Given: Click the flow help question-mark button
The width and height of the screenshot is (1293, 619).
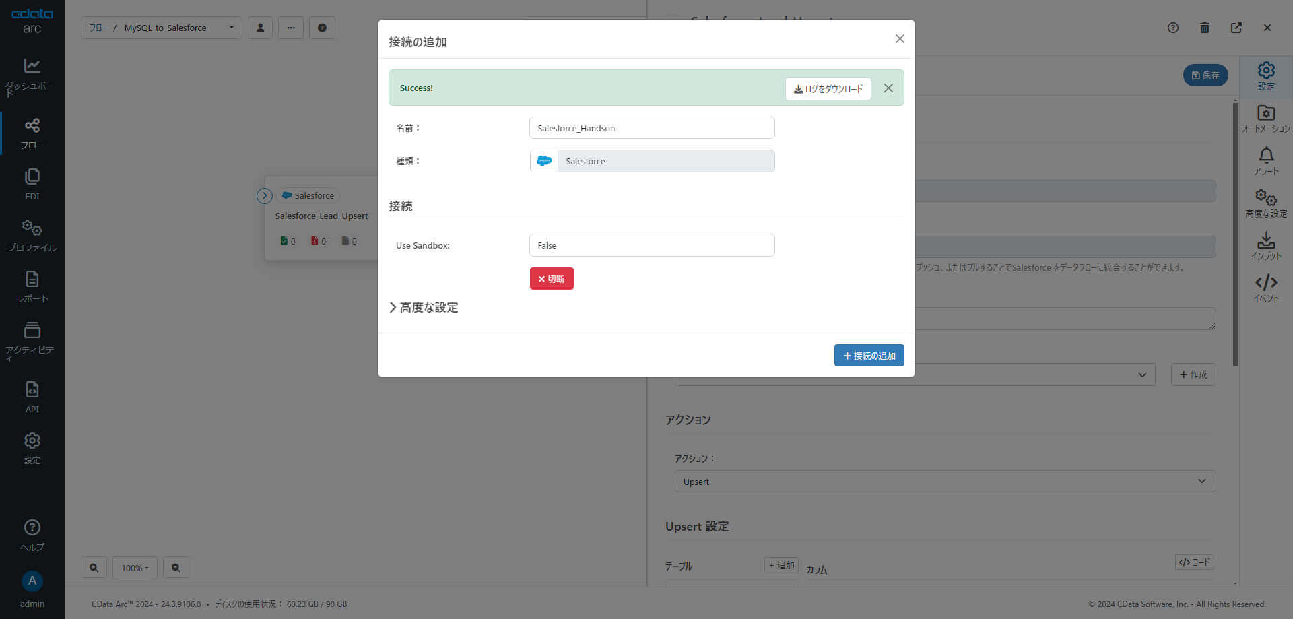Looking at the screenshot, I should 322,28.
